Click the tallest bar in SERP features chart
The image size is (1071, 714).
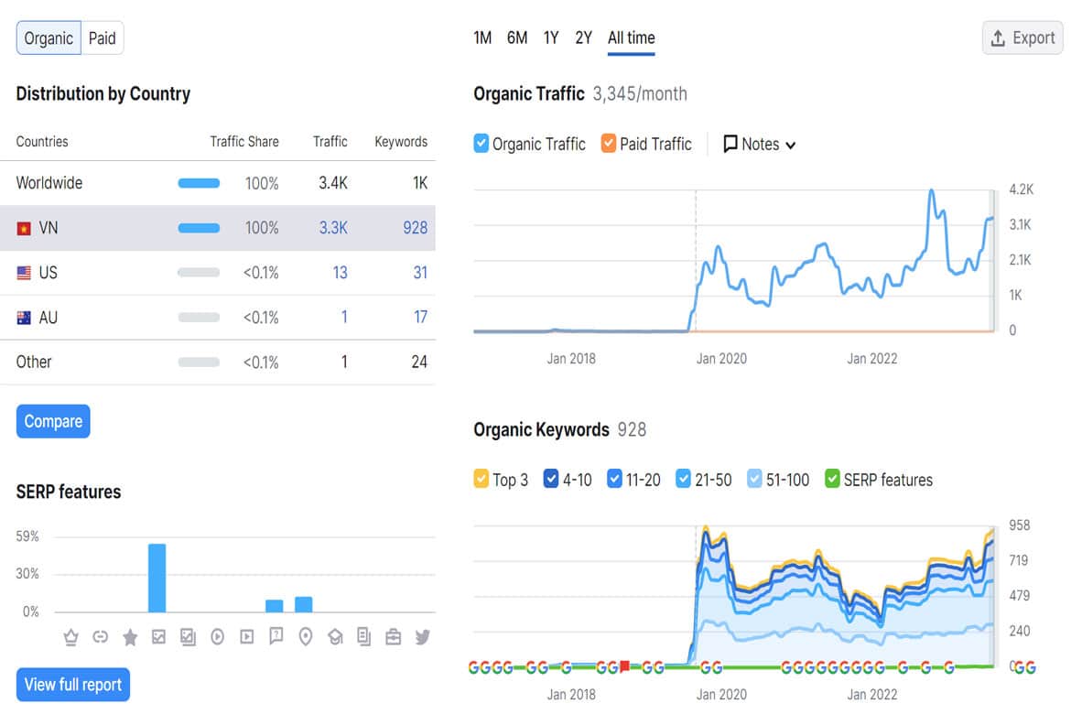pos(157,578)
